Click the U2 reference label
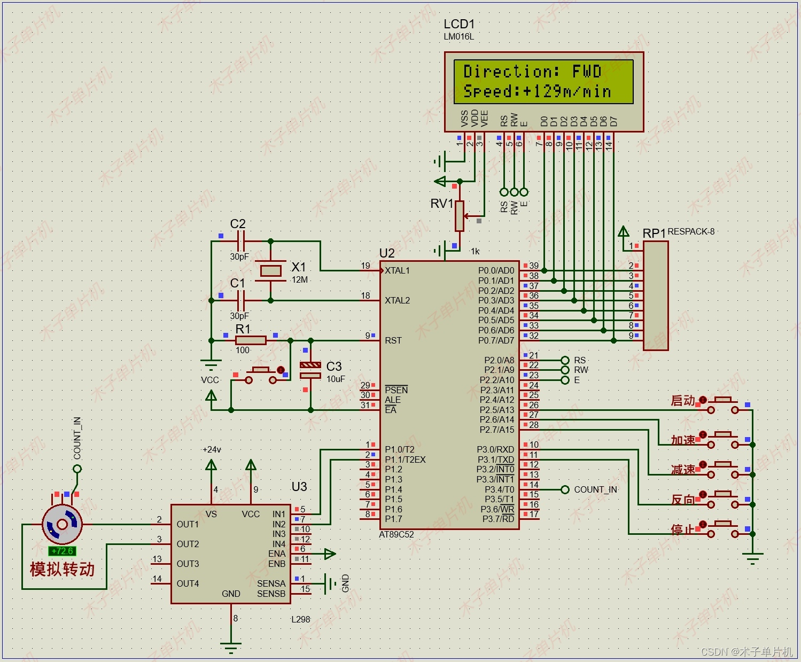Image resolution: width=801 pixels, height=662 pixels. tap(387, 253)
